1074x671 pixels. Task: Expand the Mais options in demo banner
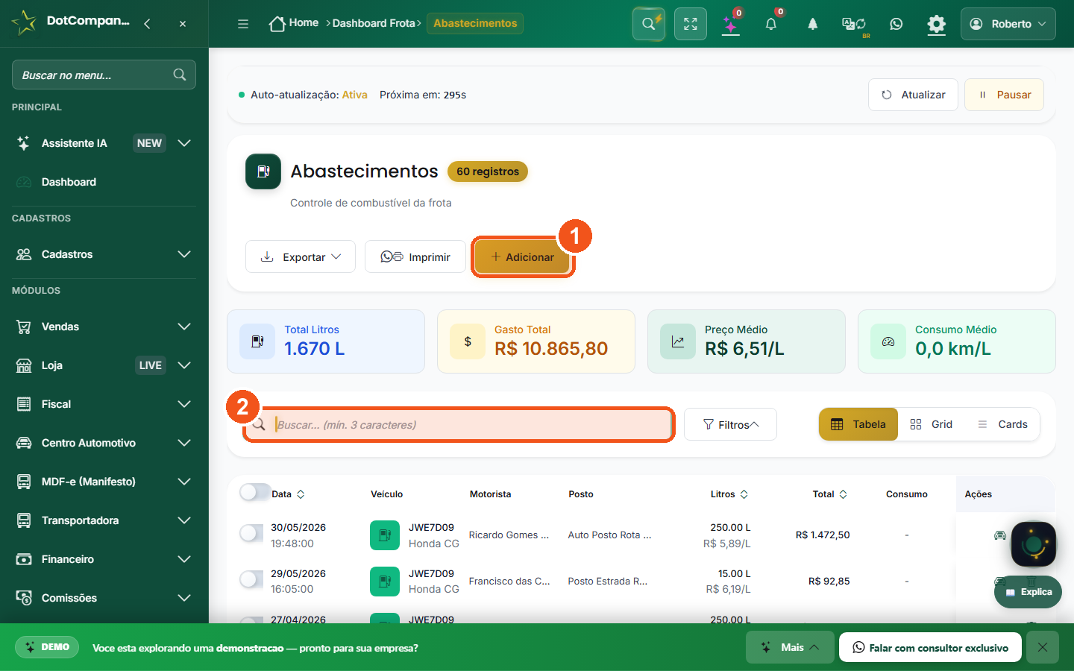click(x=790, y=647)
